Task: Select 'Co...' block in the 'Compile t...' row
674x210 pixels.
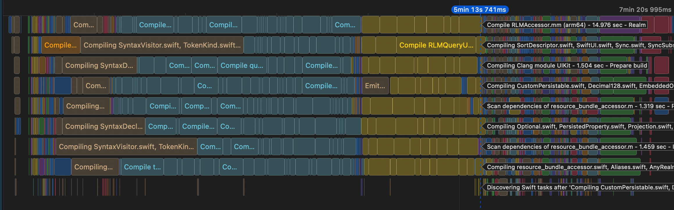Action: click(x=231, y=167)
